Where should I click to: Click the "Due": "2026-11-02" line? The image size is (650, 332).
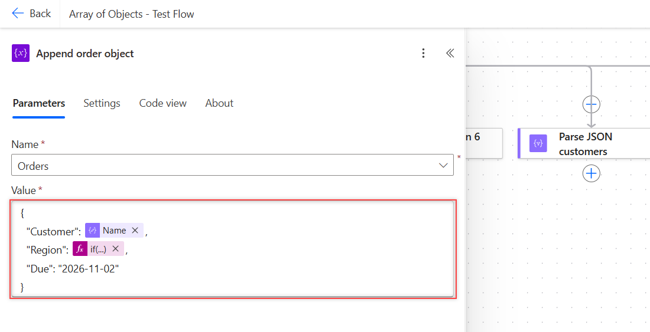click(x=73, y=268)
